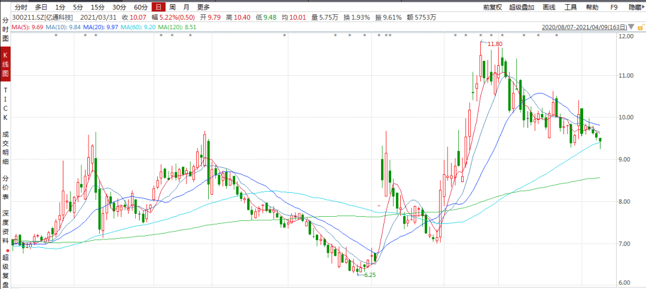Open the TICK sidebar tab

tap(5, 103)
